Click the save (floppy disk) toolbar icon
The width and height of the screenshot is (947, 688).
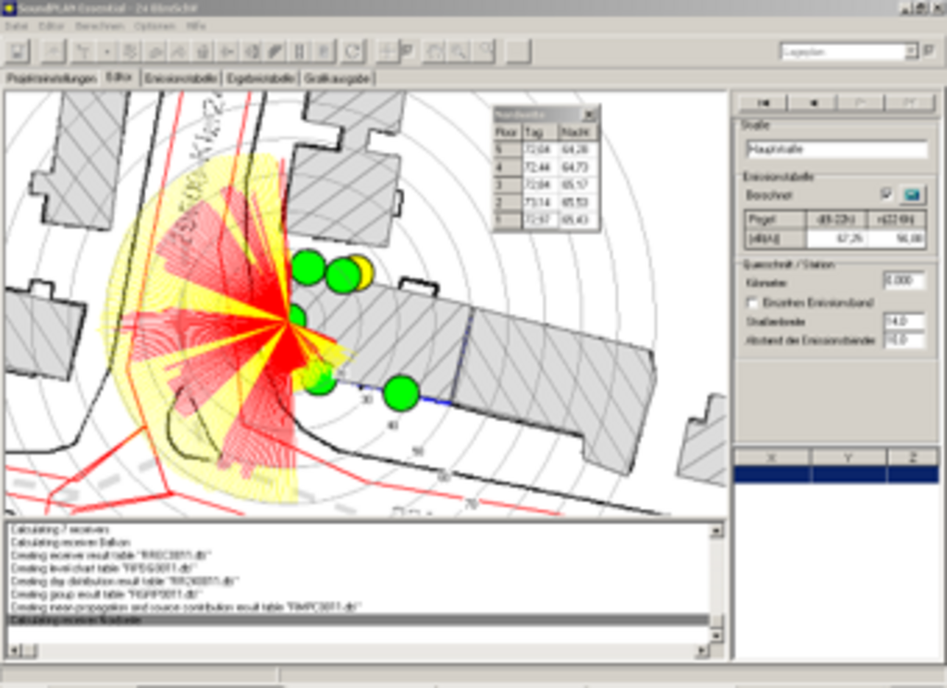[18, 52]
